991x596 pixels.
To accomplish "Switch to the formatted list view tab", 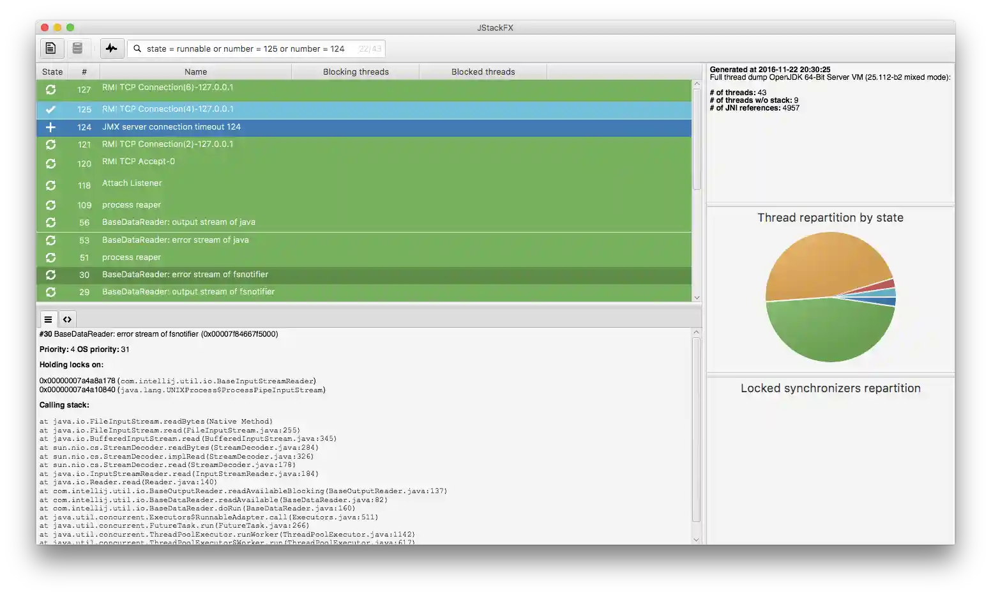I will (48, 319).
